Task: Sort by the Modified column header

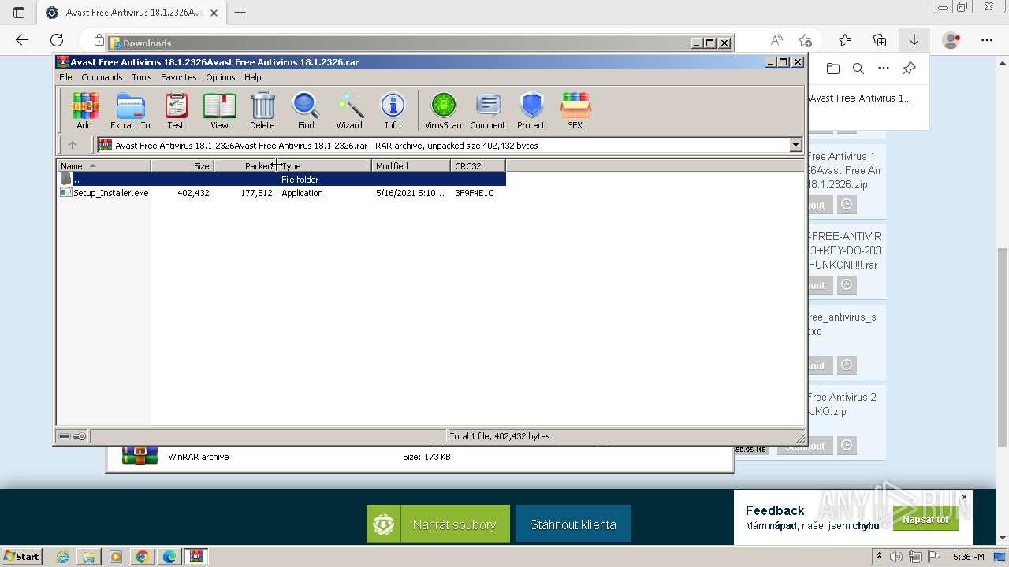Action: 411,166
